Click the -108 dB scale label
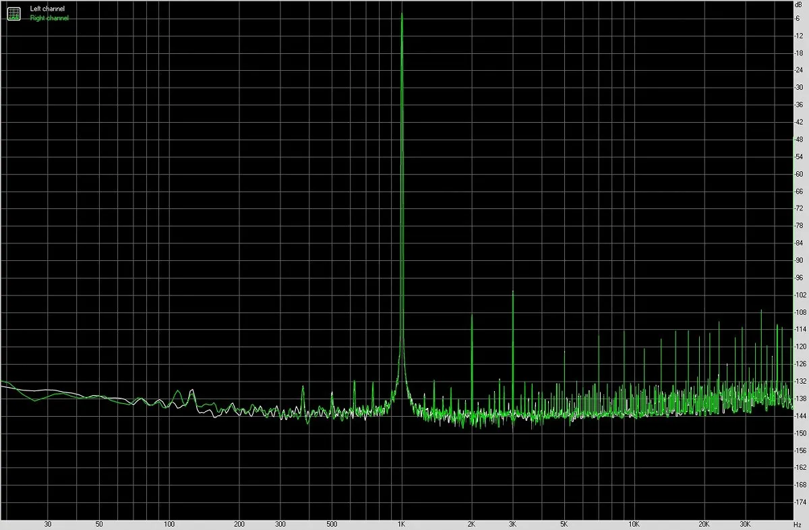The width and height of the screenshot is (809, 530). [800, 312]
